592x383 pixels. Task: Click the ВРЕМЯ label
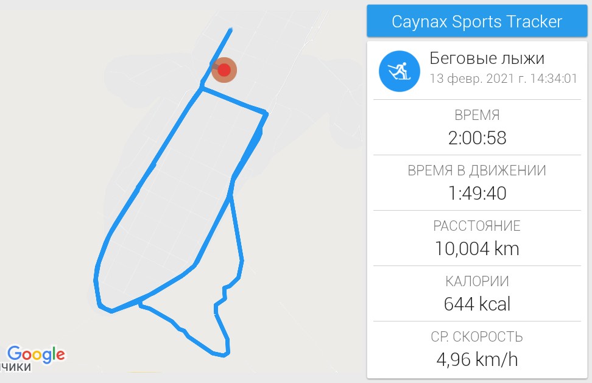[477, 115]
